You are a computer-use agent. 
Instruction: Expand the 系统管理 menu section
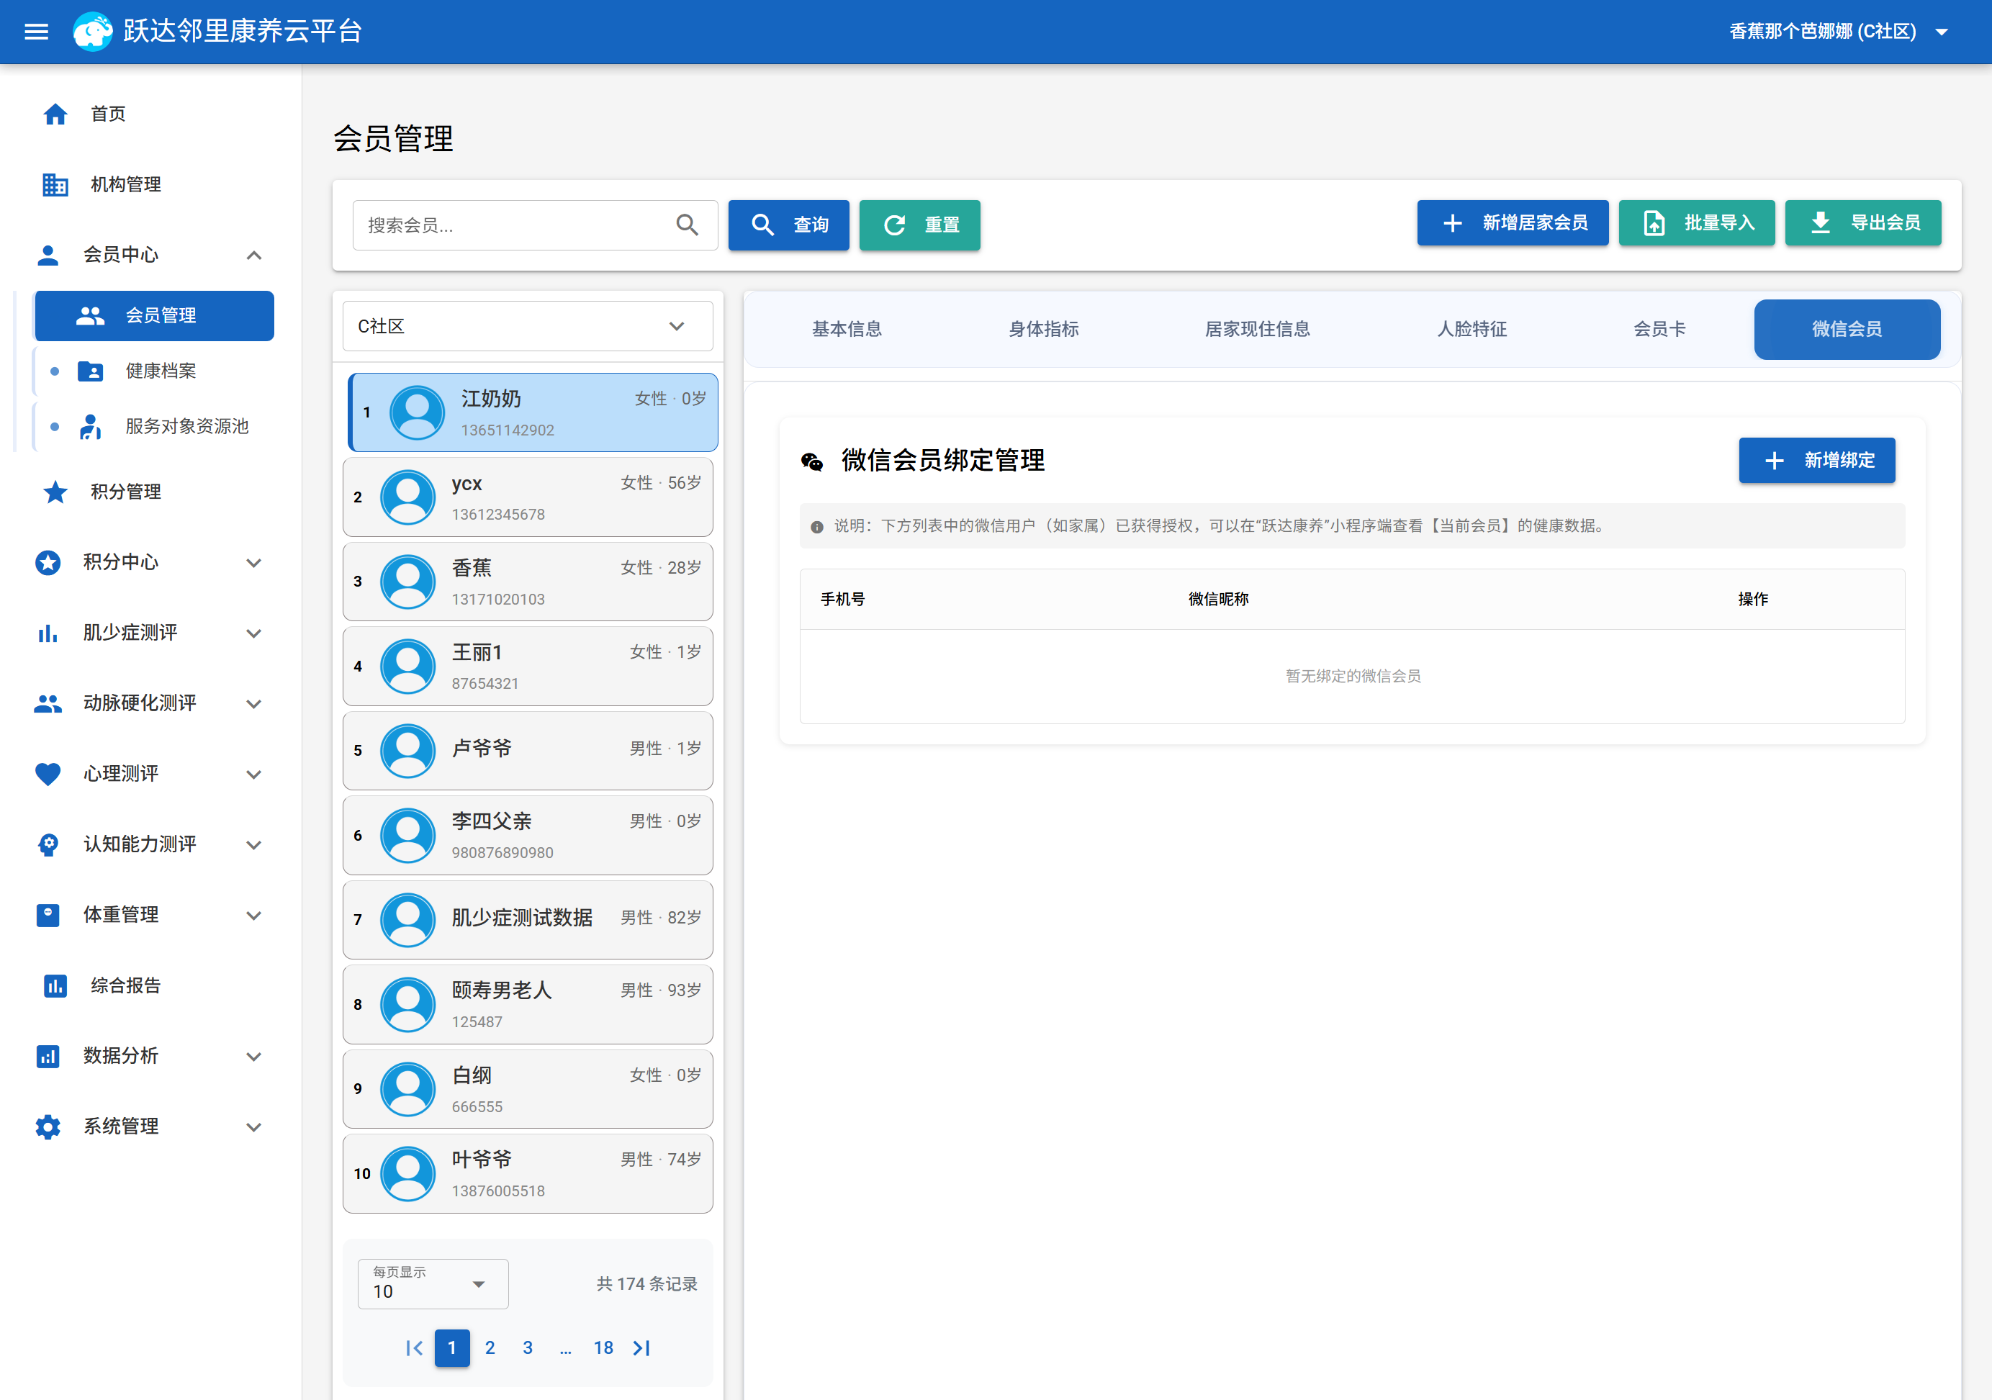coord(254,1126)
